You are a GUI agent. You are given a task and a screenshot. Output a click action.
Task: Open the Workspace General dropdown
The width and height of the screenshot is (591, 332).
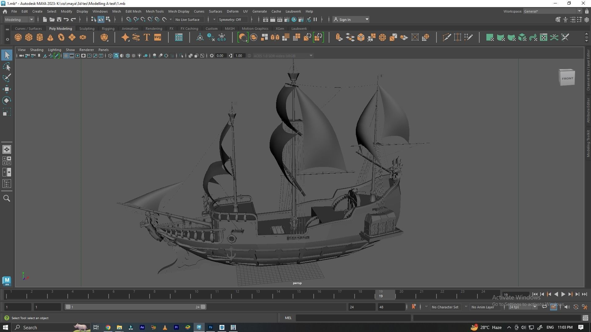pyautogui.click(x=553, y=11)
